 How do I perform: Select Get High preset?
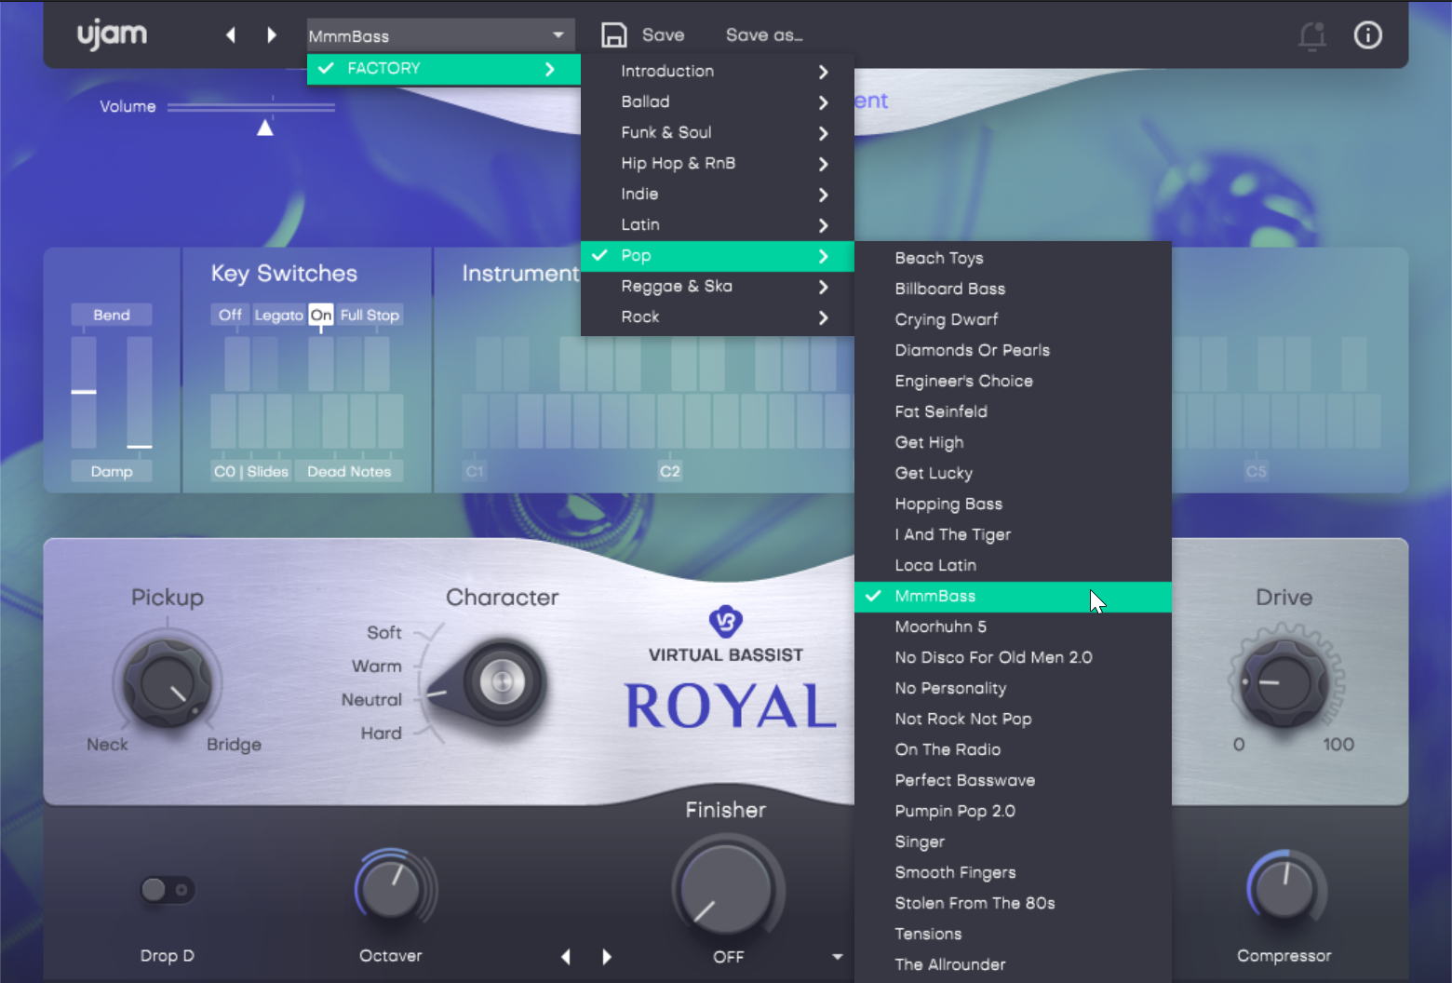click(1013, 443)
